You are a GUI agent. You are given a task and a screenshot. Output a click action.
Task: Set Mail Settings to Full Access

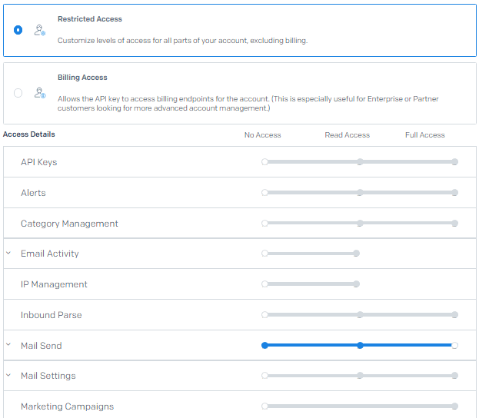454,376
